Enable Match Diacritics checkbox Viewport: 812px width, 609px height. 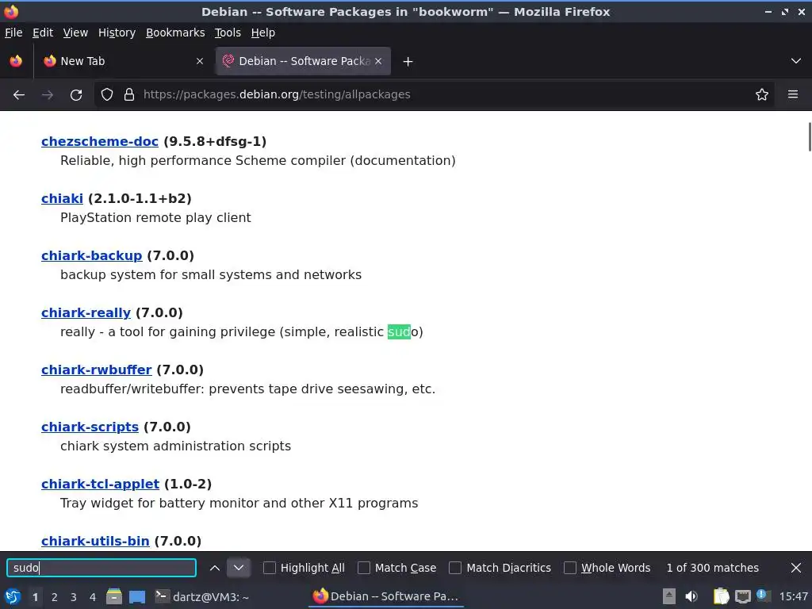455,568
